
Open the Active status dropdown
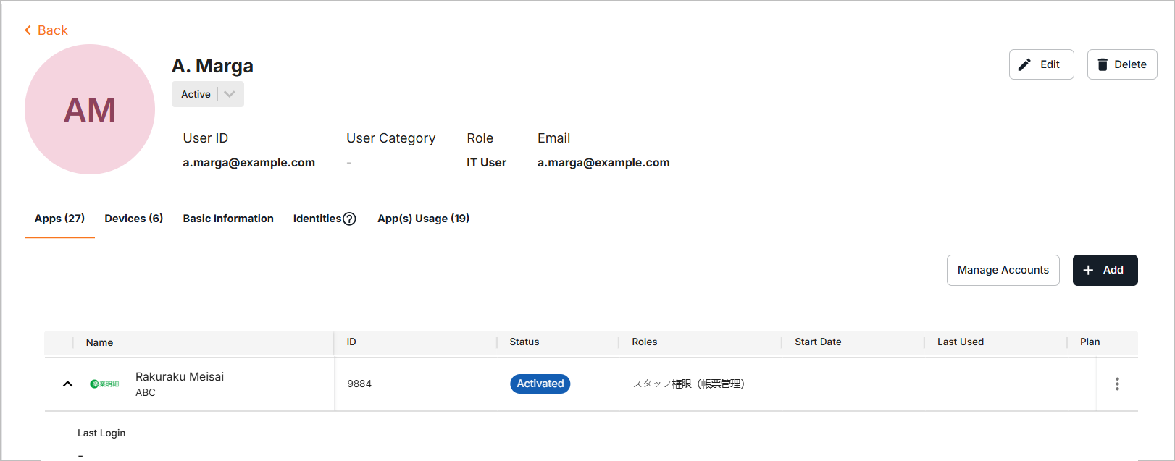coord(229,94)
